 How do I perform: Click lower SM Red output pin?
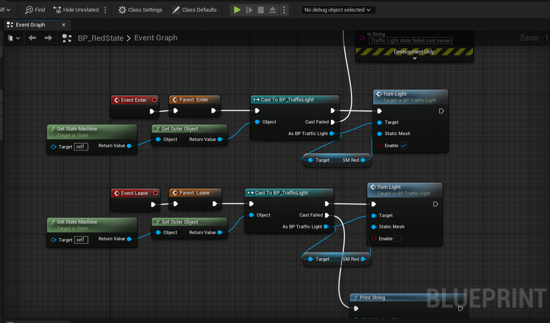[363, 259]
